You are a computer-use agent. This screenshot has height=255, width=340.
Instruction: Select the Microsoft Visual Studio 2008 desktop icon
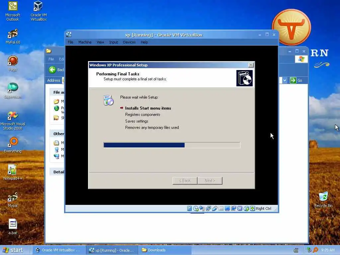coord(13,121)
